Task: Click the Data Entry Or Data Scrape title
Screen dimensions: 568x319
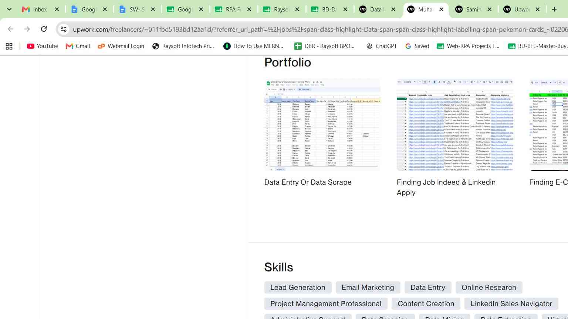Action: 308,182
